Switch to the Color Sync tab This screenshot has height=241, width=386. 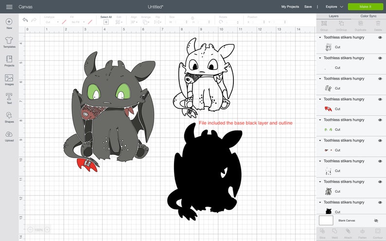[368, 16]
